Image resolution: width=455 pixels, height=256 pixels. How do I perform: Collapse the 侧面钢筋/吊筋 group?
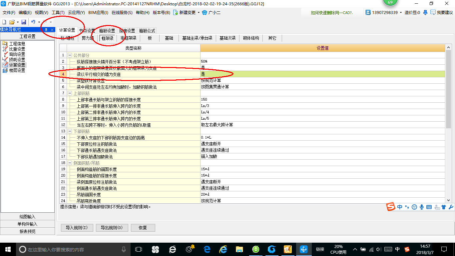click(x=70, y=163)
